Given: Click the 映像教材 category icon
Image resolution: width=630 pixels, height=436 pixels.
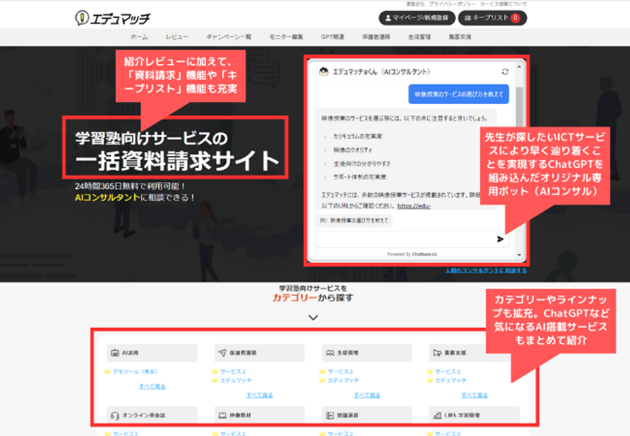Looking at the screenshot, I should (x=222, y=416).
